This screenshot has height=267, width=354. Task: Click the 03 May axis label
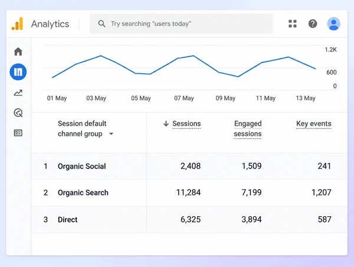96,98
